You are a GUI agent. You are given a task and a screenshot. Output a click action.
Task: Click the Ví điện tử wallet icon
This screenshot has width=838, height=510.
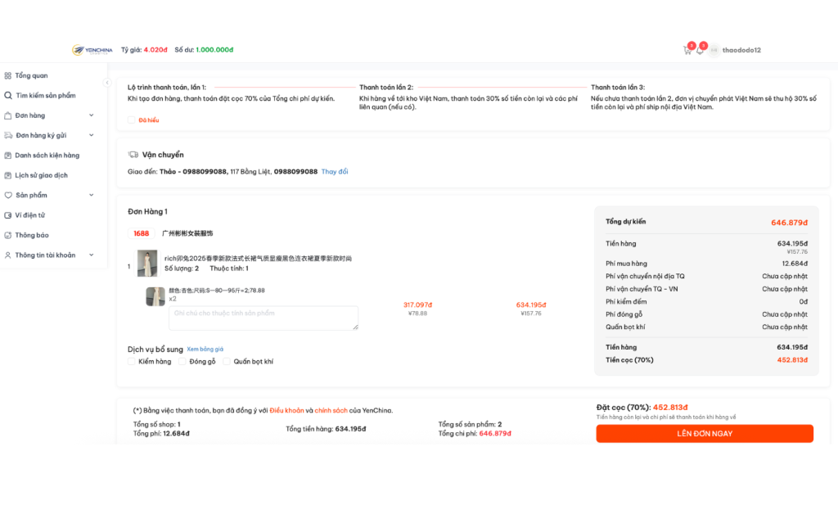click(8, 215)
